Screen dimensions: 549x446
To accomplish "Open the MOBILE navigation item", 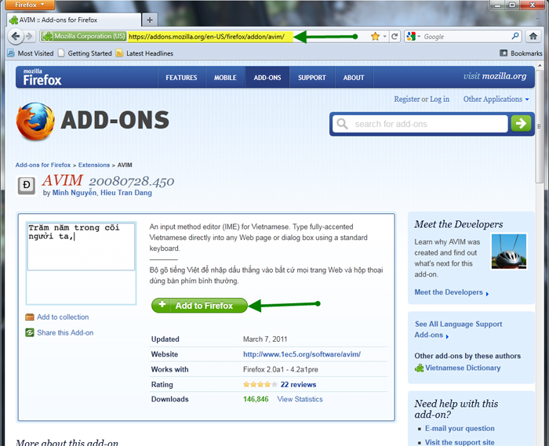I will (x=226, y=78).
